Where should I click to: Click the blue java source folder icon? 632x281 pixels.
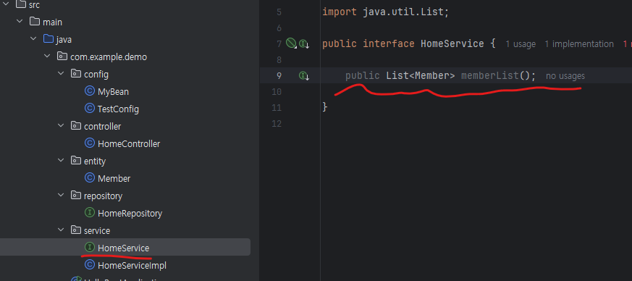click(x=49, y=38)
